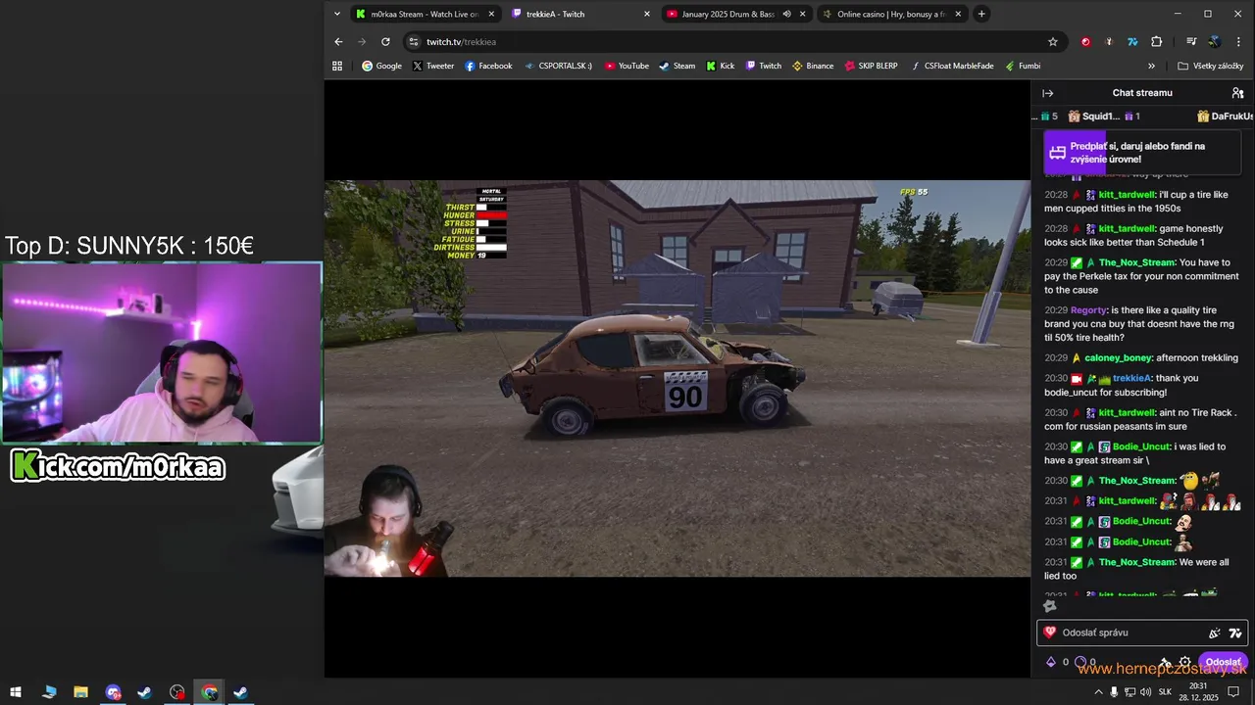
Task: Open the chat community users icon
Action: coord(1237,93)
